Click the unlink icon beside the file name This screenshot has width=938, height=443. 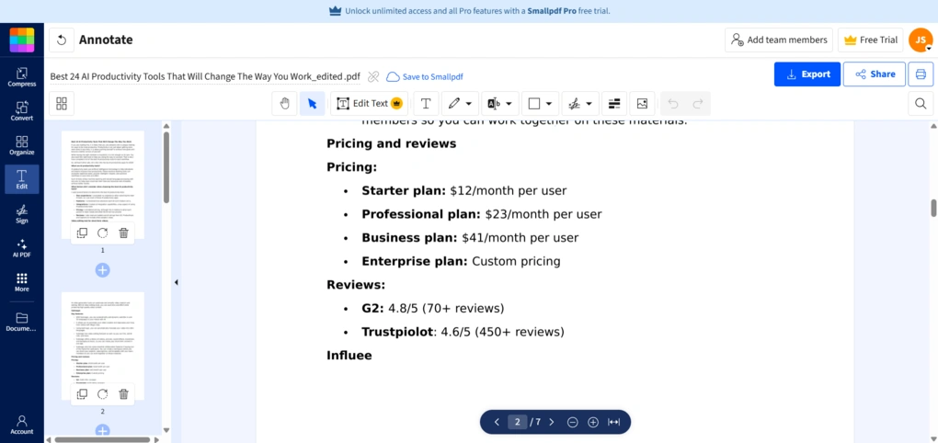coord(373,76)
